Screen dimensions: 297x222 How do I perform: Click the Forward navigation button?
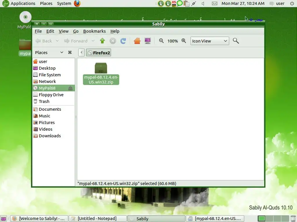click(76, 41)
